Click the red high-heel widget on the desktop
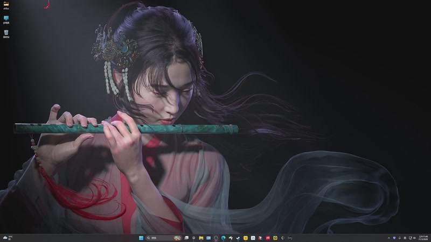The width and height of the screenshot is (431, 242). point(47,5)
